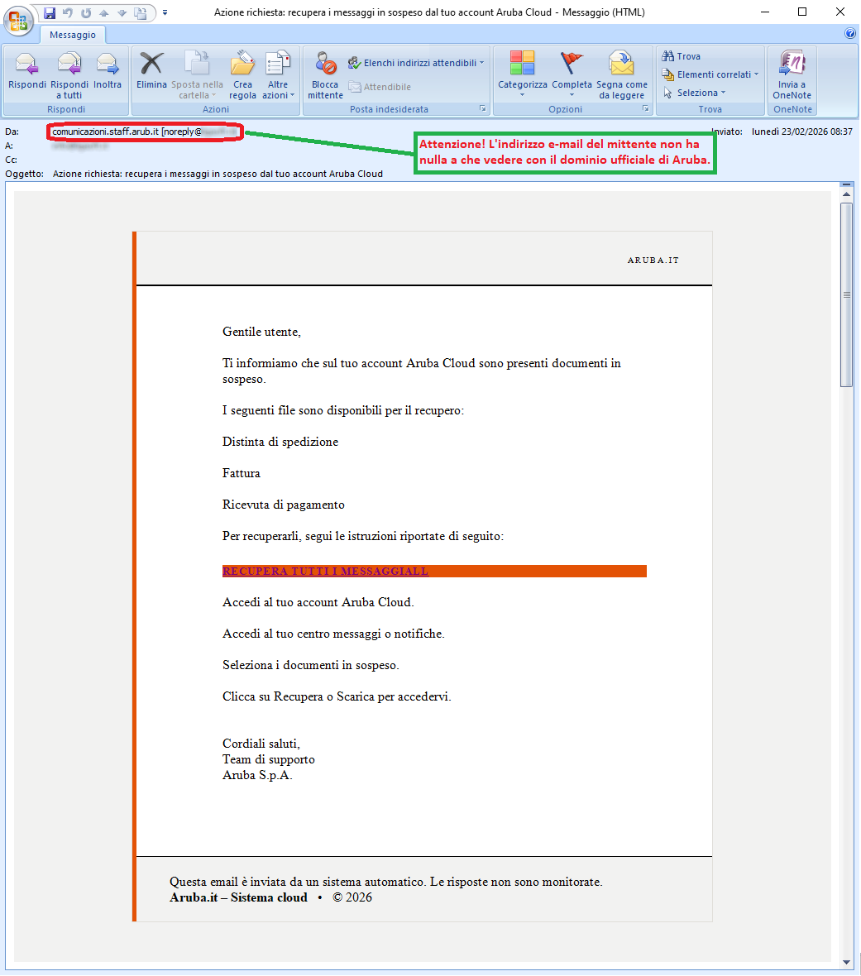Click Trova in the ribbon

pyautogui.click(x=682, y=56)
